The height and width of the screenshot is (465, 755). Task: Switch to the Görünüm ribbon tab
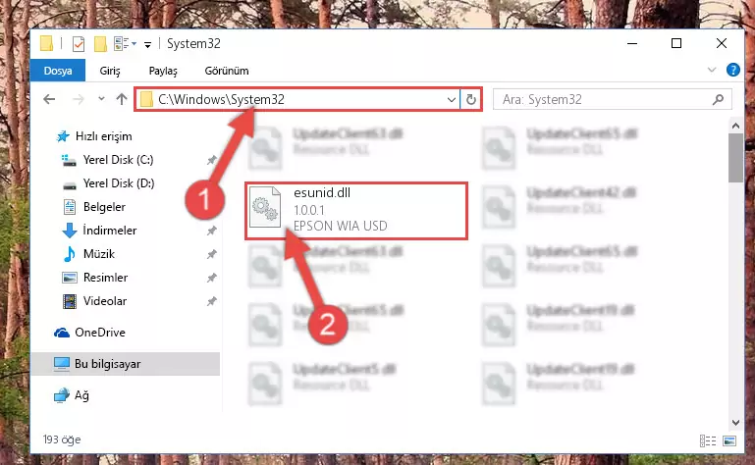click(227, 71)
